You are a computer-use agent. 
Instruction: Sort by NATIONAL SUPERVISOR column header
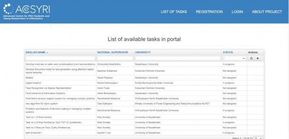(x=113, y=52)
